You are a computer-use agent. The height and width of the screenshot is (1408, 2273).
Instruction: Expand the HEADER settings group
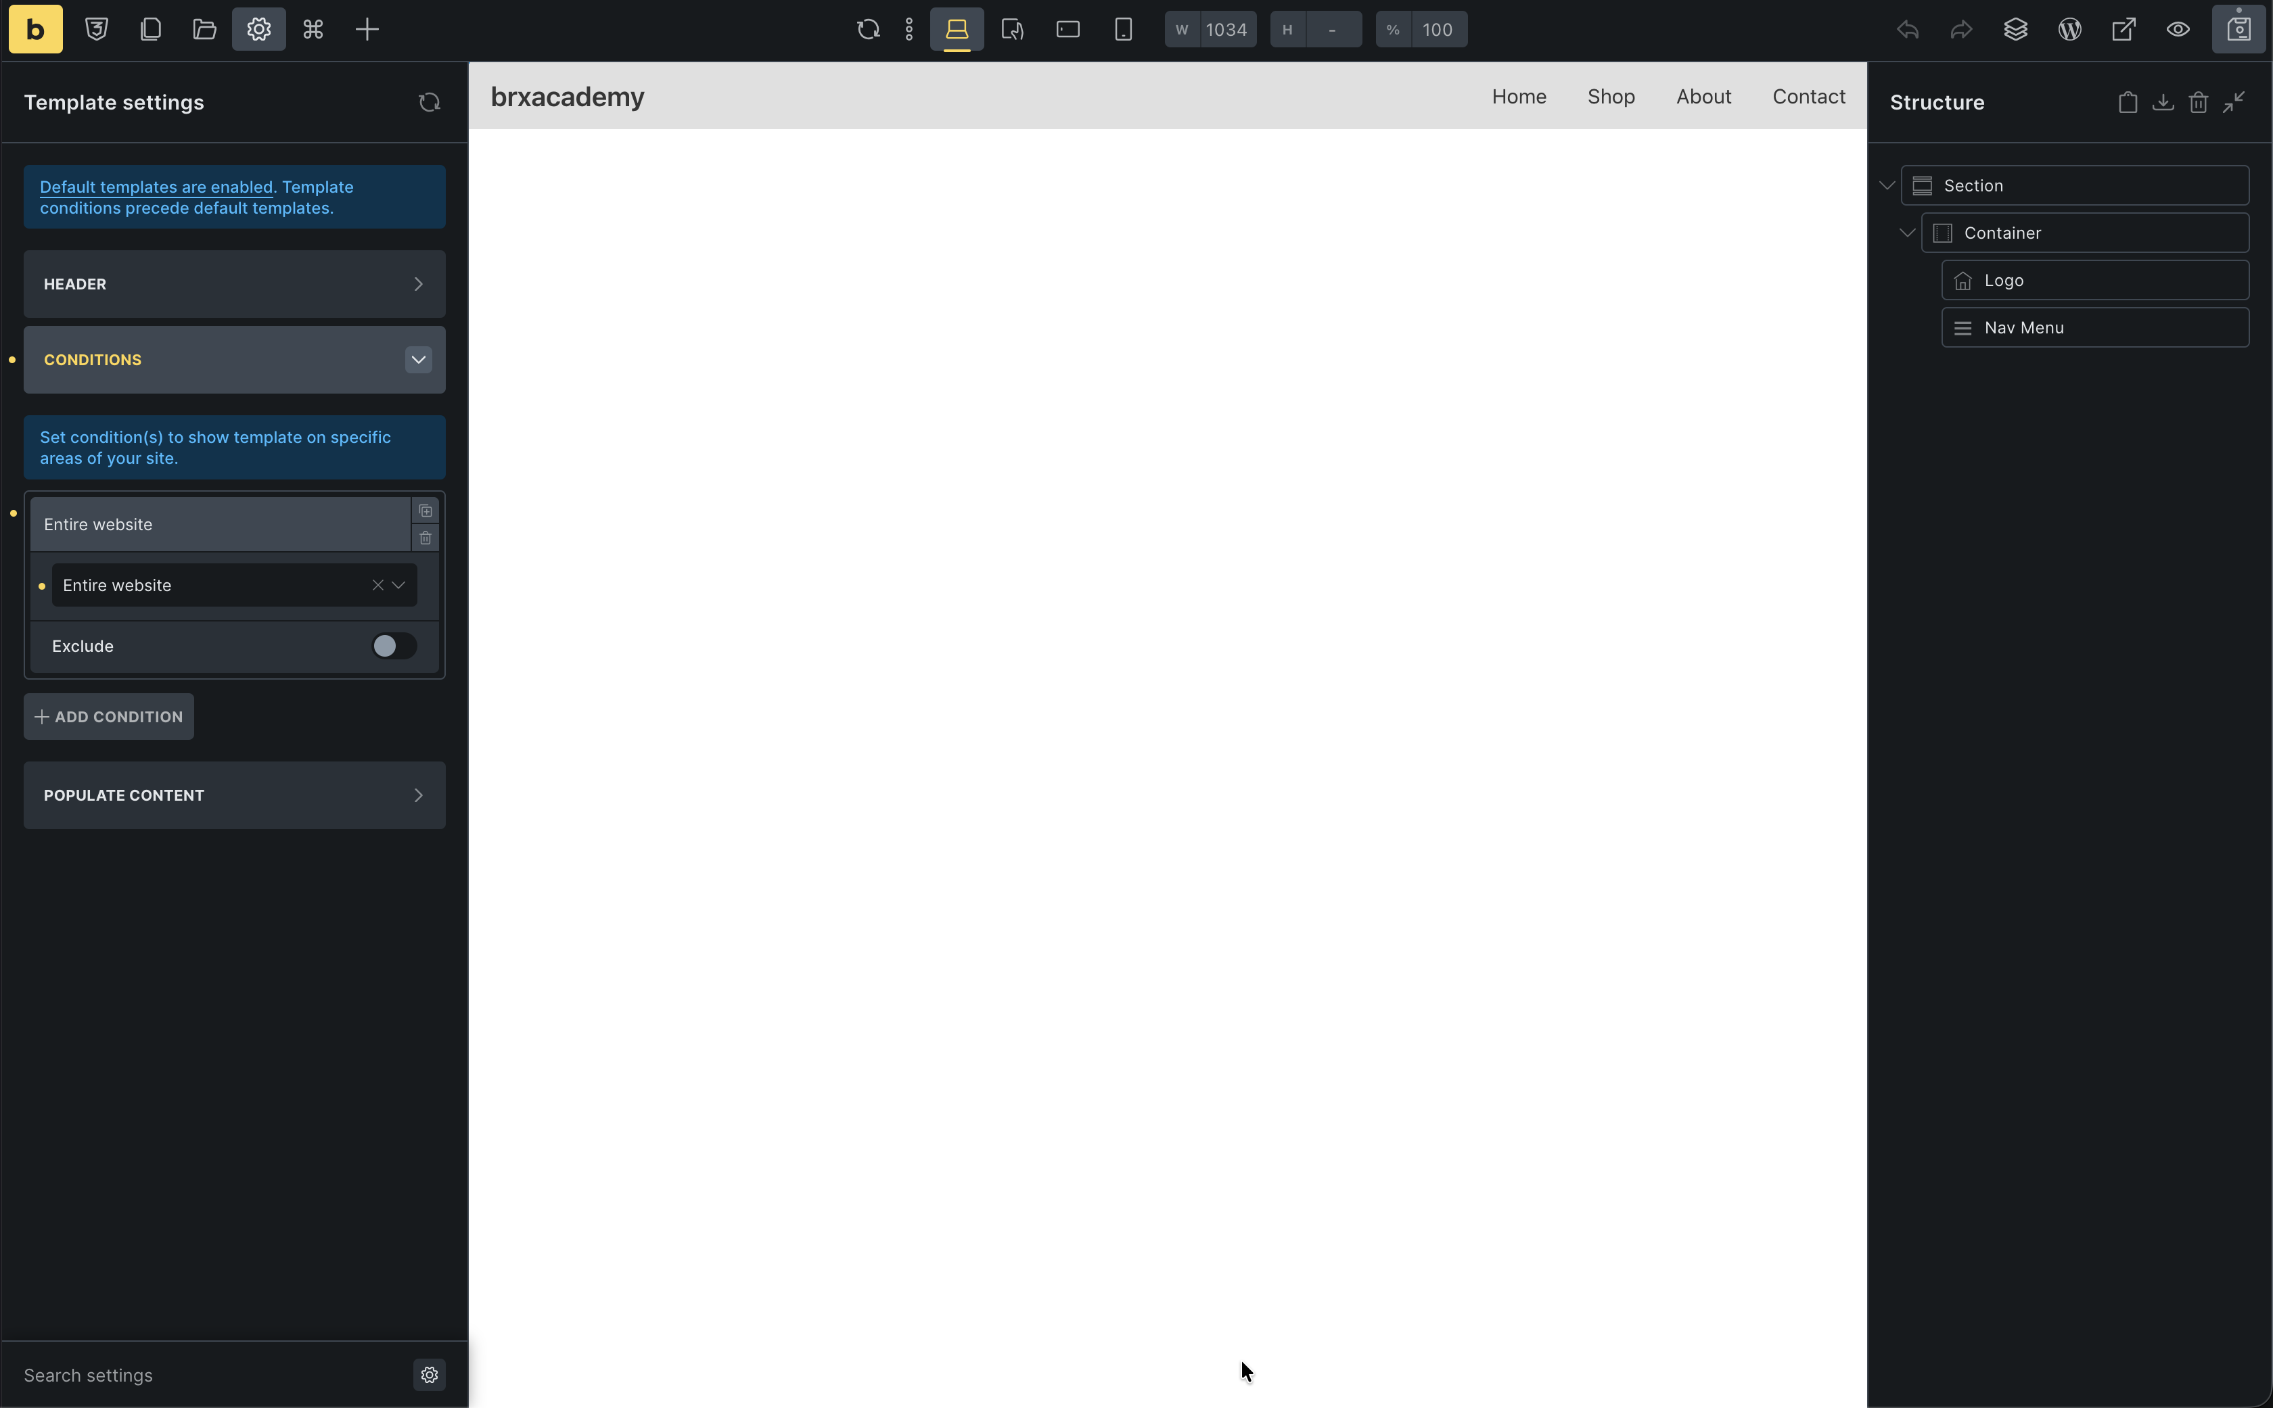(x=234, y=284)
